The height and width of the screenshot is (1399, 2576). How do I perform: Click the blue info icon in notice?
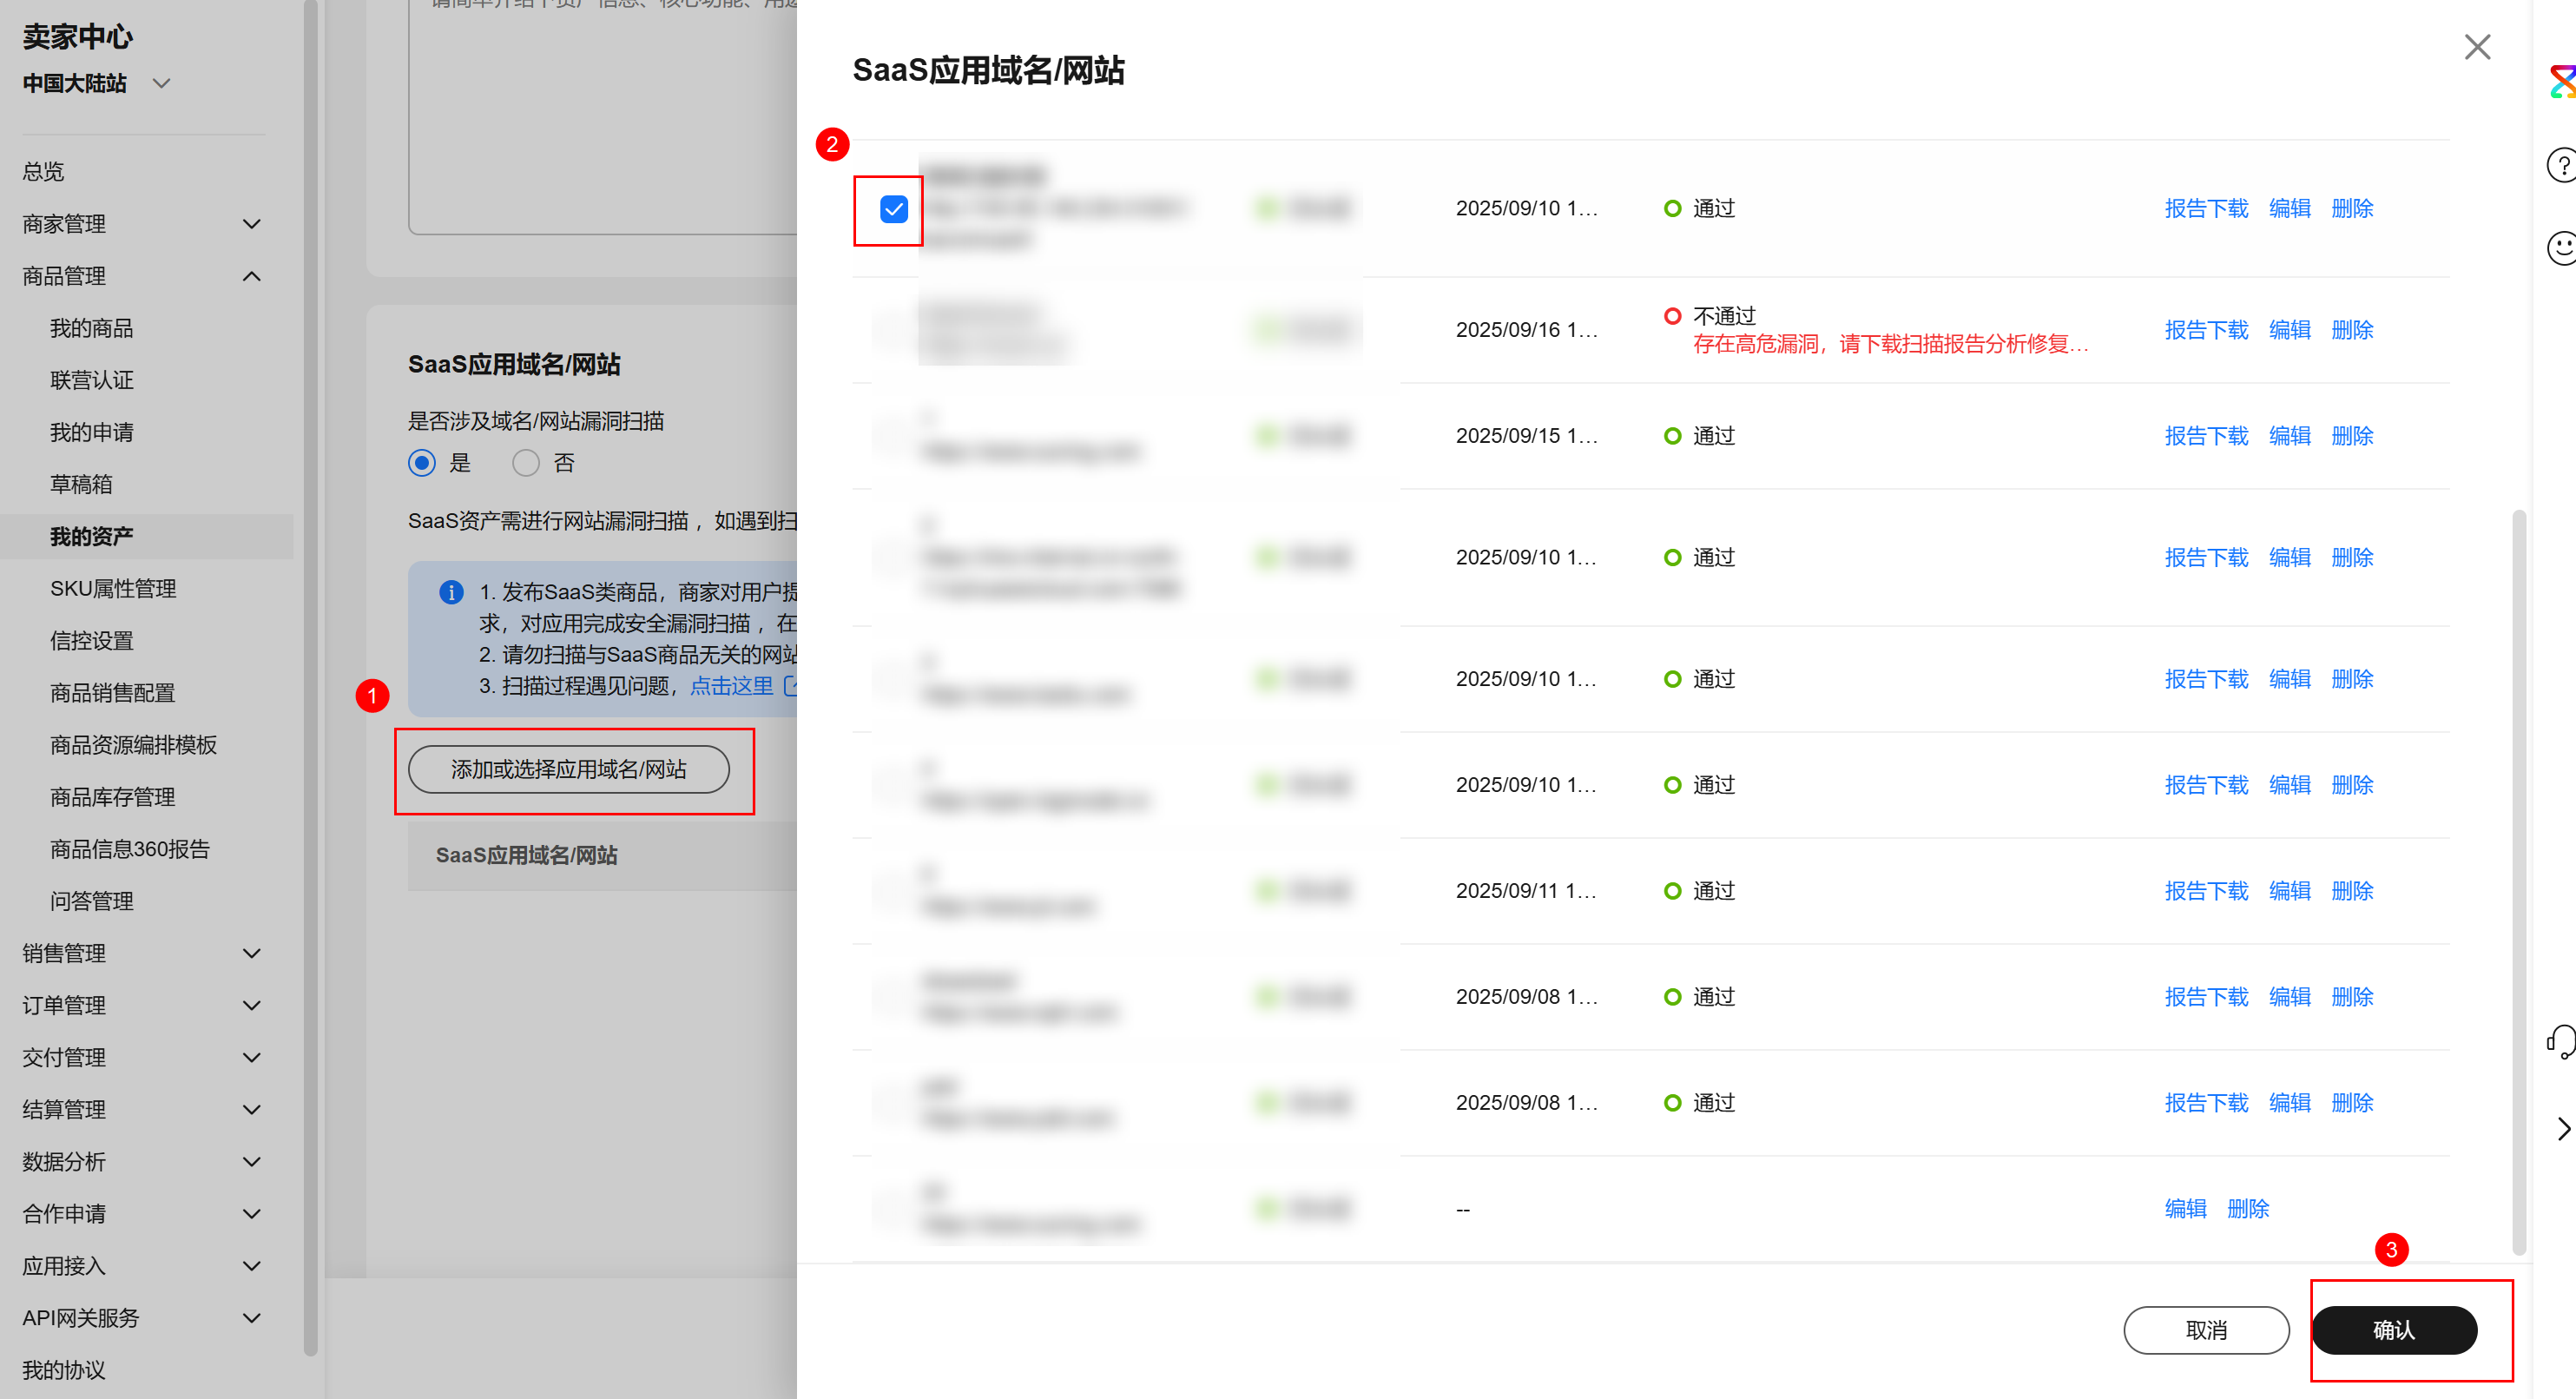[451, 592]
